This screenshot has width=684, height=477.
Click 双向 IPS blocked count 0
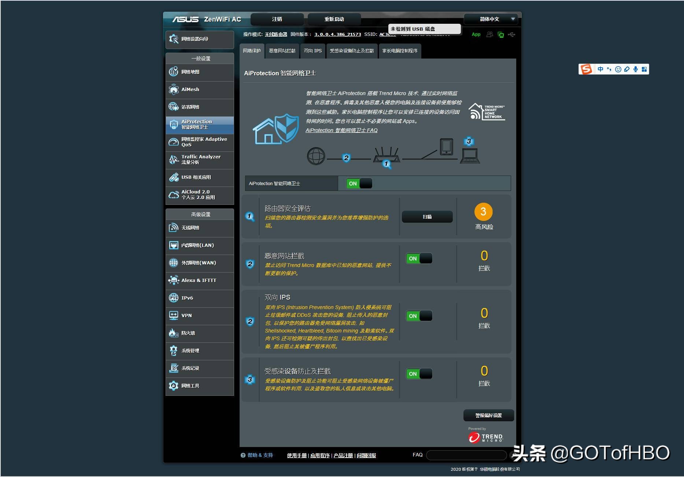[x=484, y=313]
